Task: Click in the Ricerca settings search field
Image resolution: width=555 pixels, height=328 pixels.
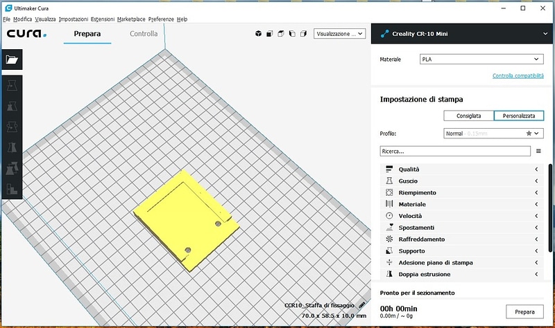Action: [x=455, y=151]
